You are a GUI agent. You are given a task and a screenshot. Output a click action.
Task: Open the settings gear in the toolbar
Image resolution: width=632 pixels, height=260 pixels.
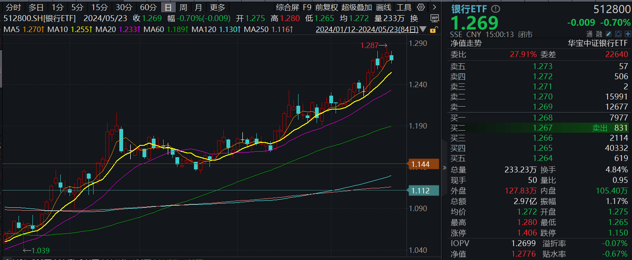pos(421,7)
